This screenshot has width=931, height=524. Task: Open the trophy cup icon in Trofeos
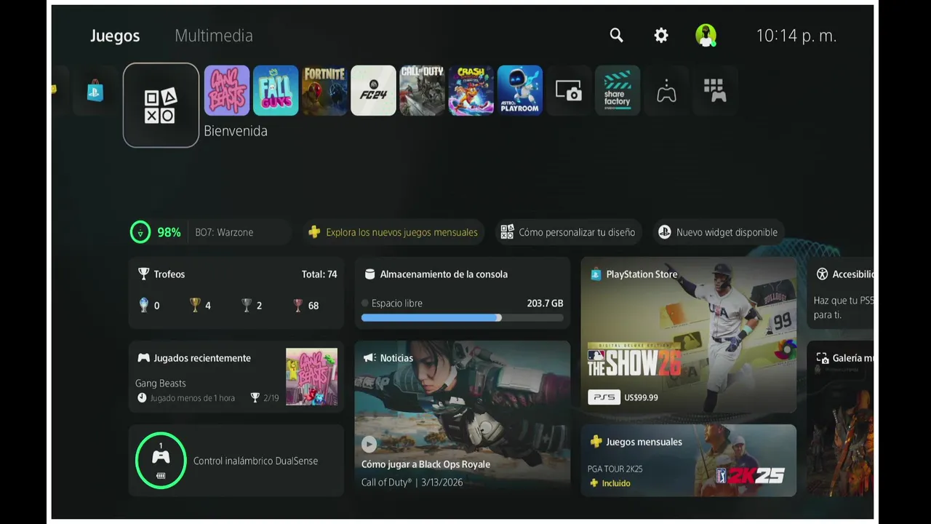click(143, 274)
